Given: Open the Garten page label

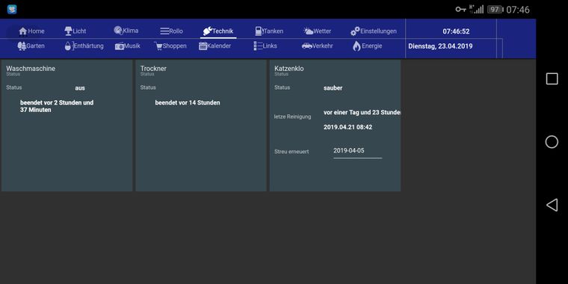Looking at the screenshot, I should (36, 46).
